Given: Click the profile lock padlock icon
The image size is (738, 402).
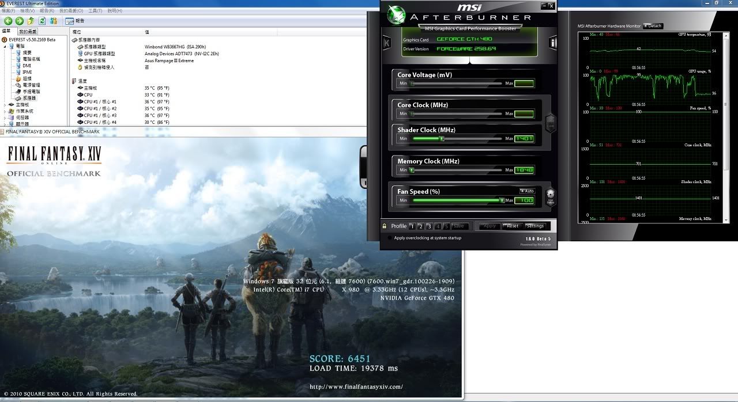Looking at the screenshot, I should click(385, 226).
